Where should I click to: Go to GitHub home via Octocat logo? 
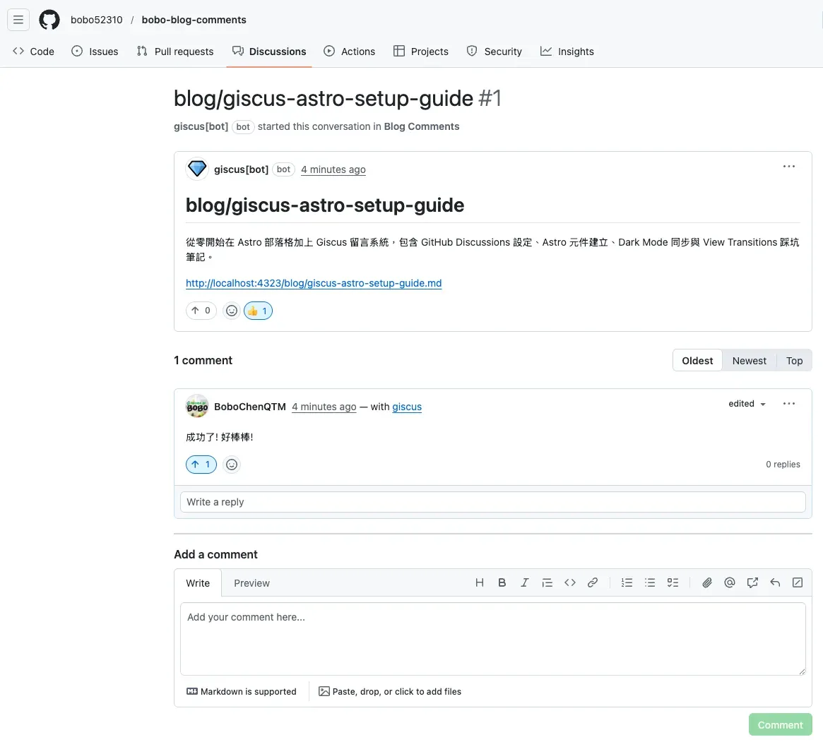point(49,20)
